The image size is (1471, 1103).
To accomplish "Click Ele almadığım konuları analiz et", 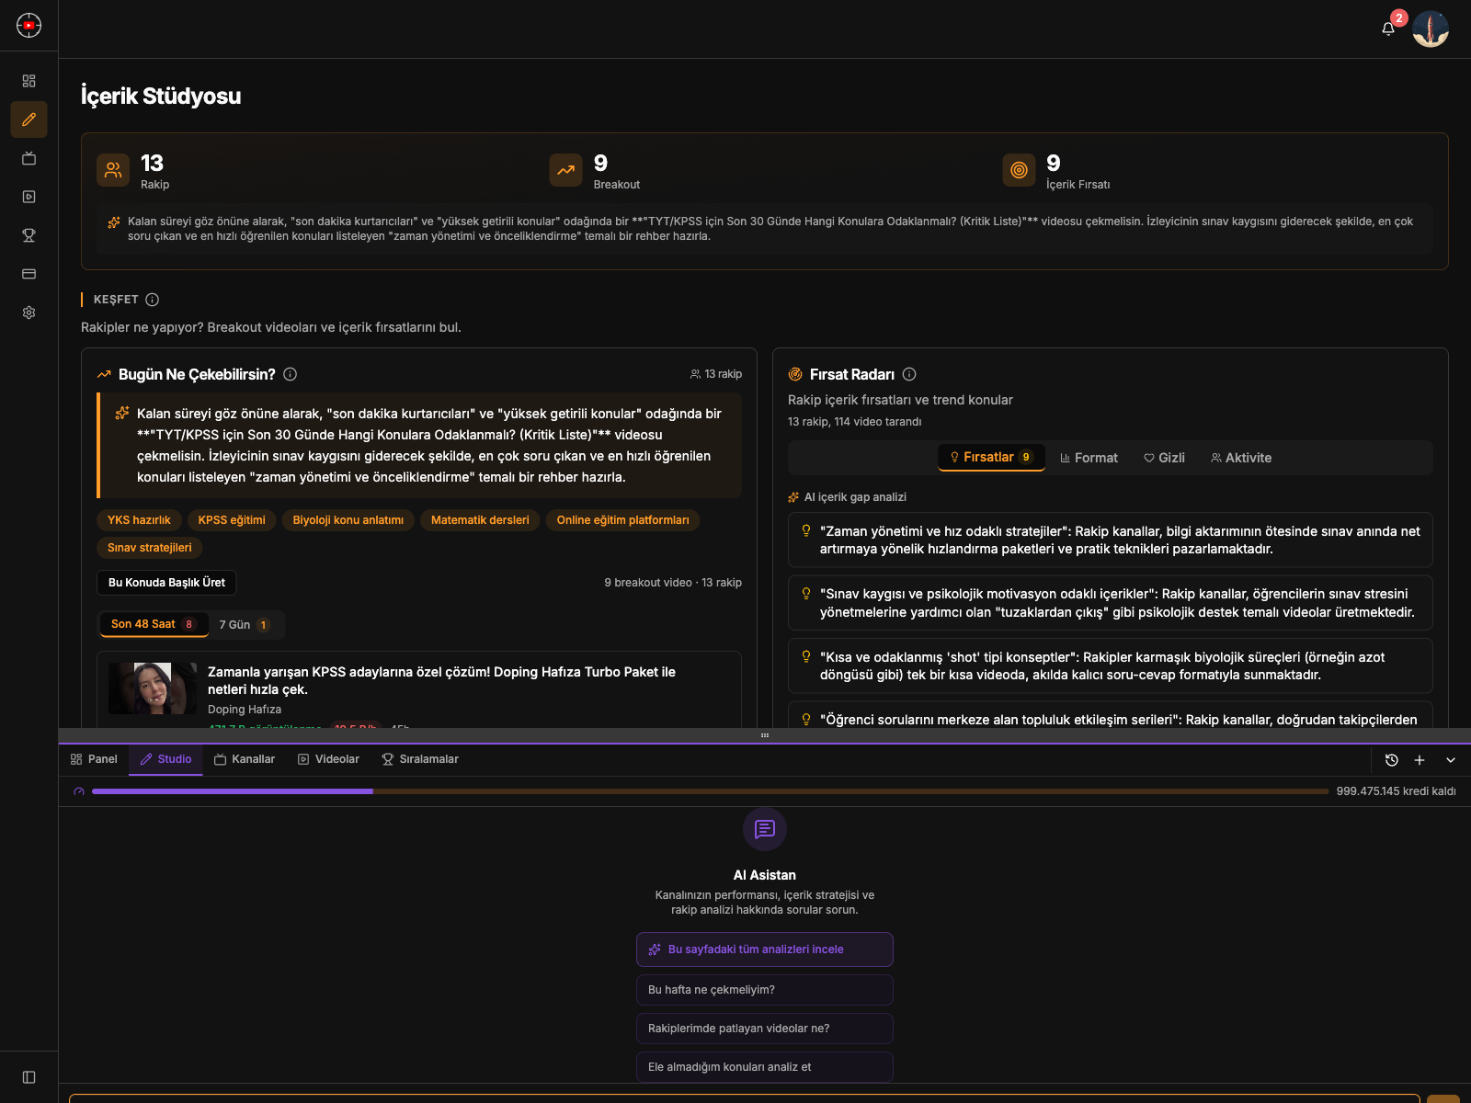I will click(x=765, y=1067).
